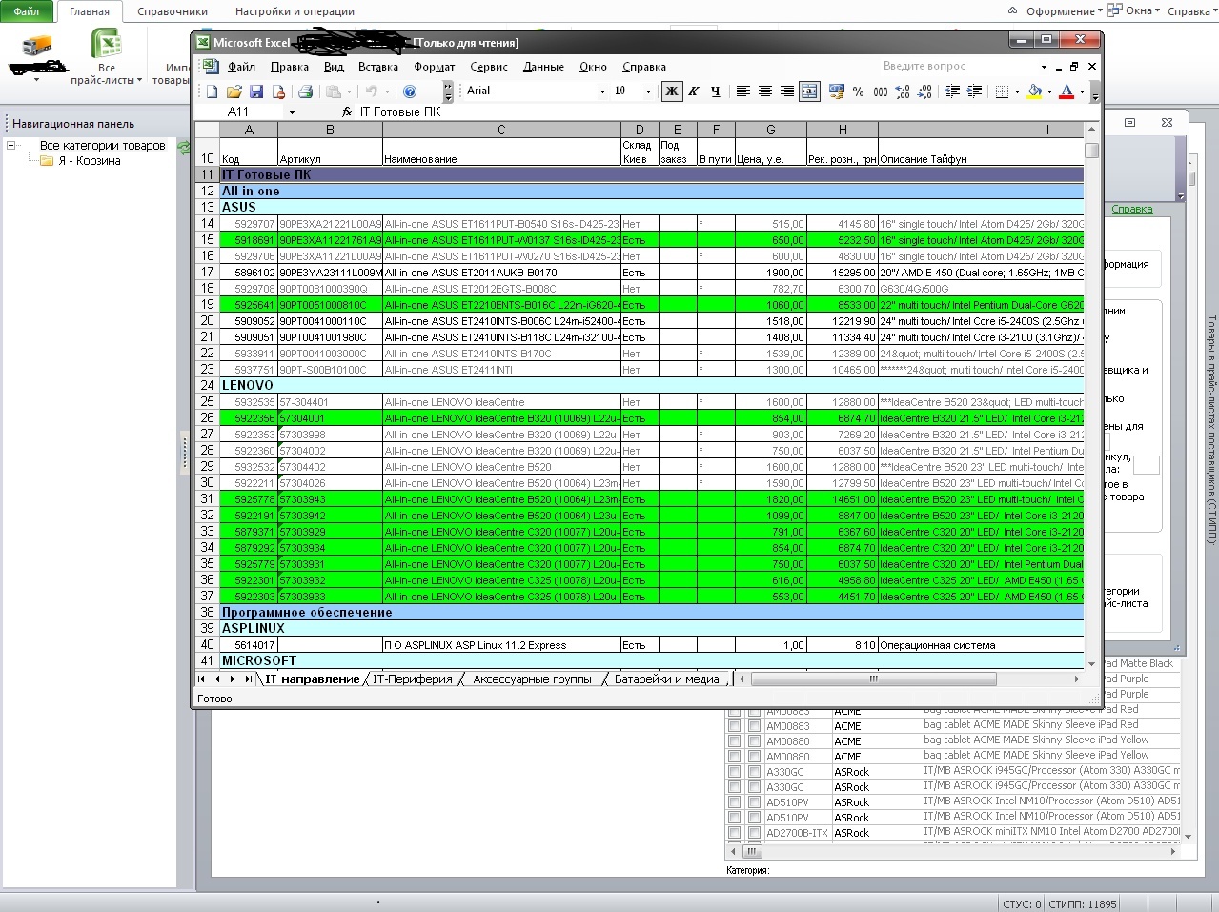
Task: Open Borders dropdown arrow
Action: point(1016,91)
